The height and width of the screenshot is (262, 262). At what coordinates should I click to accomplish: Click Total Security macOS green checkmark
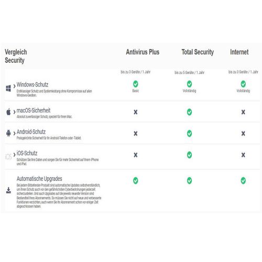189,112
